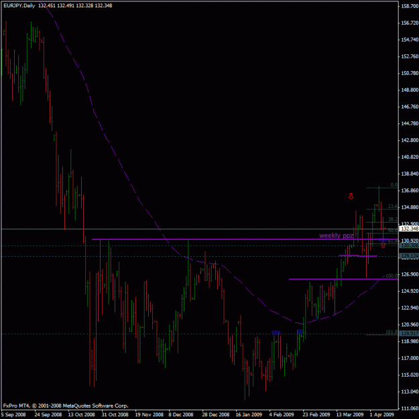Viewport: 419px width, 419px height.
Task: Select the Fibonacci 161.8 level label
Action: (392, 332)
